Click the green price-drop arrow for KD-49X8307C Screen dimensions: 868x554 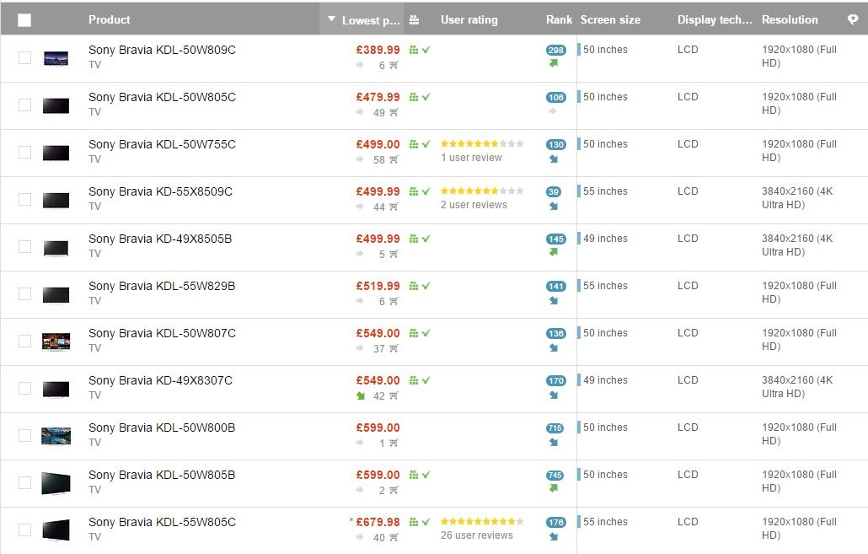tap(361, 395)
